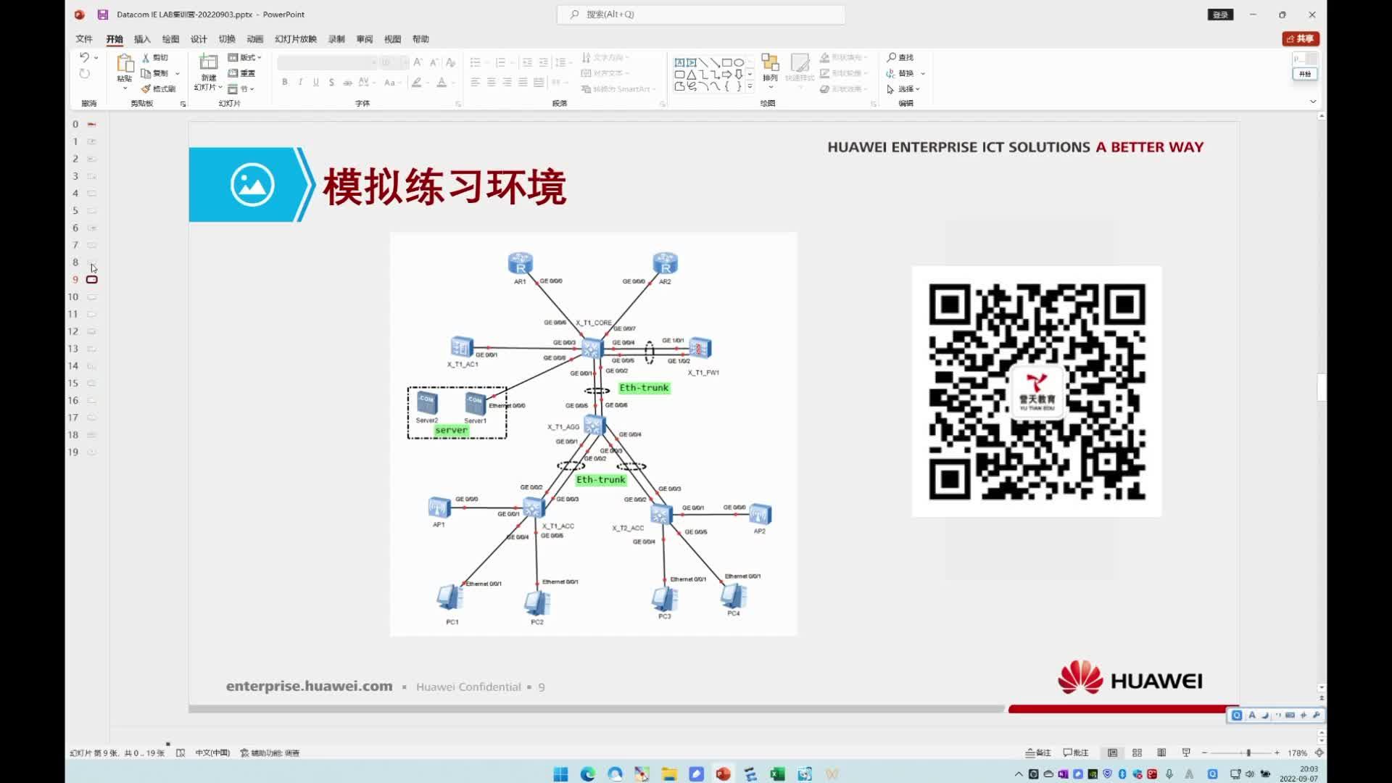The width and height of the screenshot is (1392, 783).
Task: Click the 登录 (Sign in) button
Action: click(1219, 14)
